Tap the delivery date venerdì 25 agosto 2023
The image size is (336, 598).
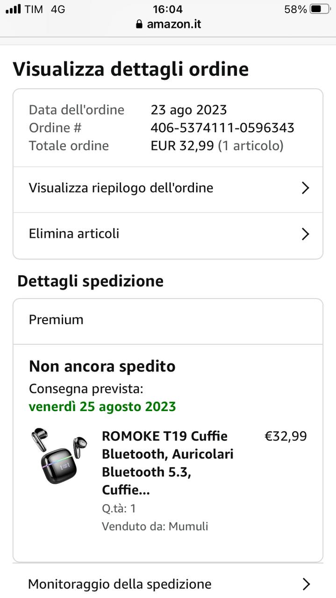click(x=102, y=406)
